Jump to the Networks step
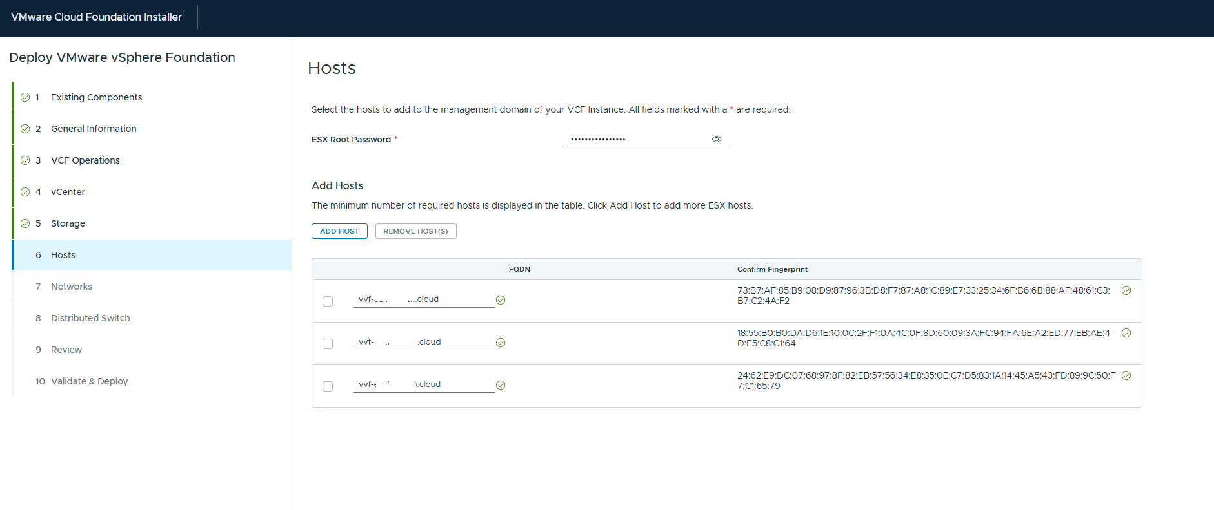1214x510 pixels. (x=72, y=287)
